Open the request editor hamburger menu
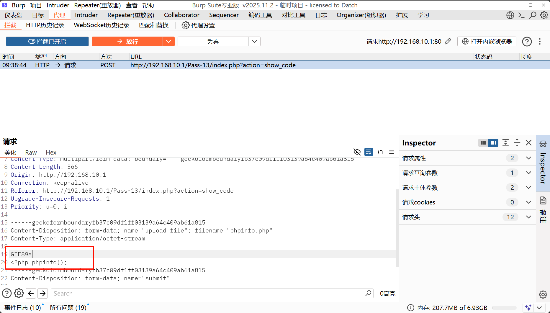The width and height of the screenshot is (550, 313). tap(392, 152)
